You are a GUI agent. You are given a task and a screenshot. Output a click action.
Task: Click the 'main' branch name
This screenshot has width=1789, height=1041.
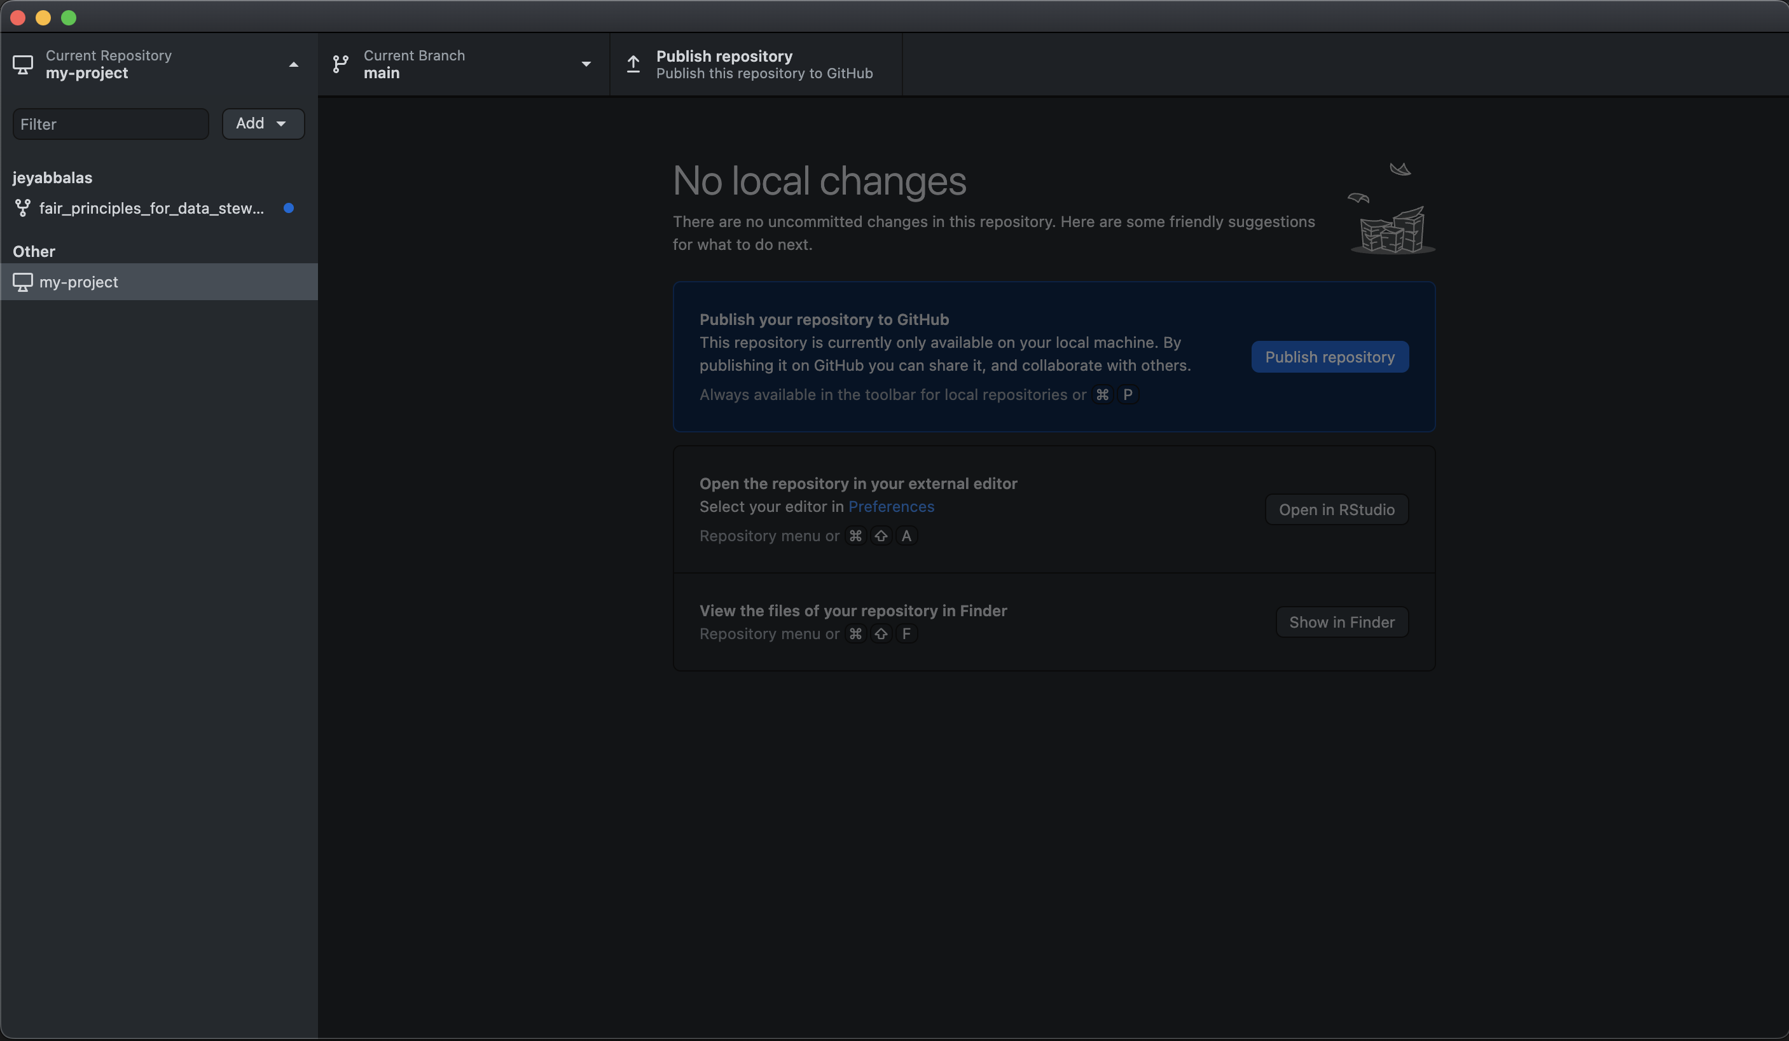coord(382,73)
